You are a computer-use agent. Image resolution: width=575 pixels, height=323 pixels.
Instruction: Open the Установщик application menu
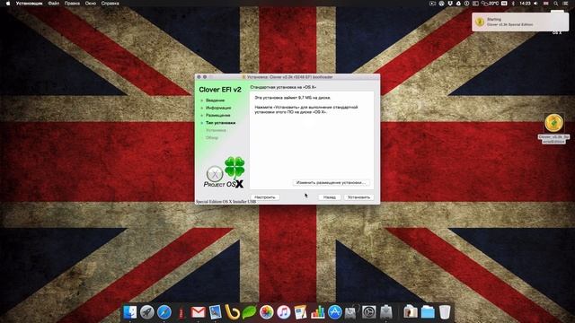coord(29,4)
